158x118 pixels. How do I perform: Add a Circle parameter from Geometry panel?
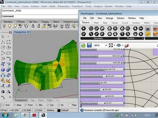pyautogui.click(x=91, y=28)
